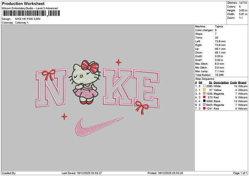
Task: Click the "Brand" column header
Action: 242,83
